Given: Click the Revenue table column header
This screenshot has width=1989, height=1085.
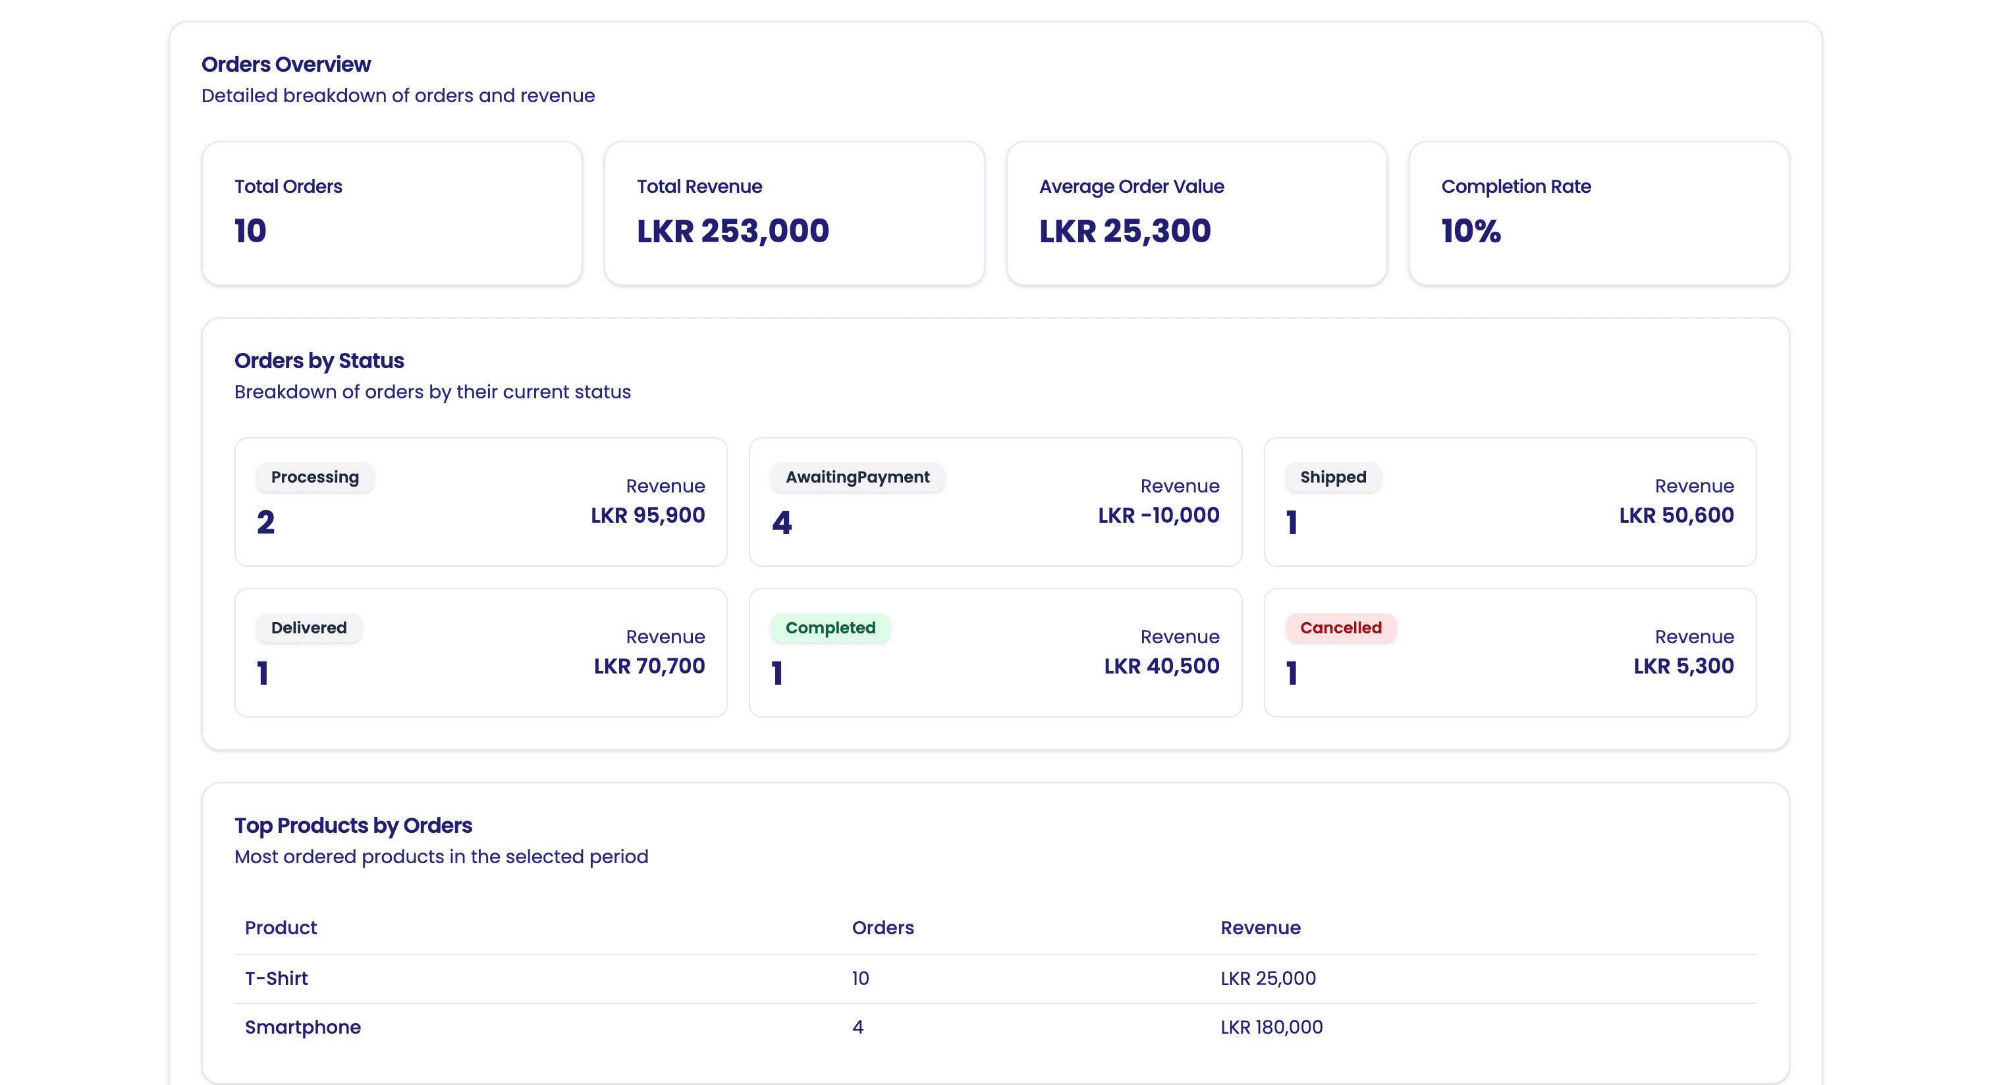Looking at the screenshot, I should coord(1260,928).
